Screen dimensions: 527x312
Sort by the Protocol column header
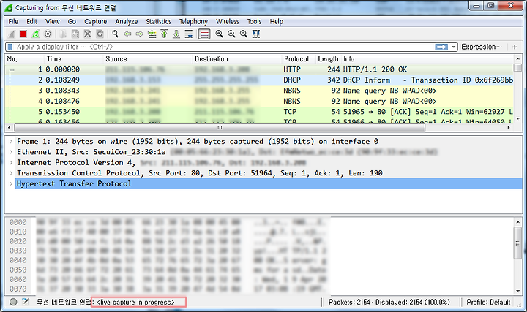click(x=299, y=59)
